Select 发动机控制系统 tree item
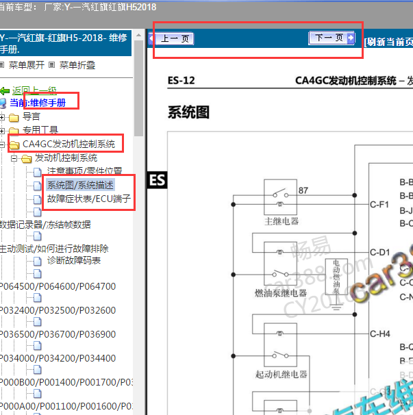This screenshot has height=415, width=413. (66, 158)
